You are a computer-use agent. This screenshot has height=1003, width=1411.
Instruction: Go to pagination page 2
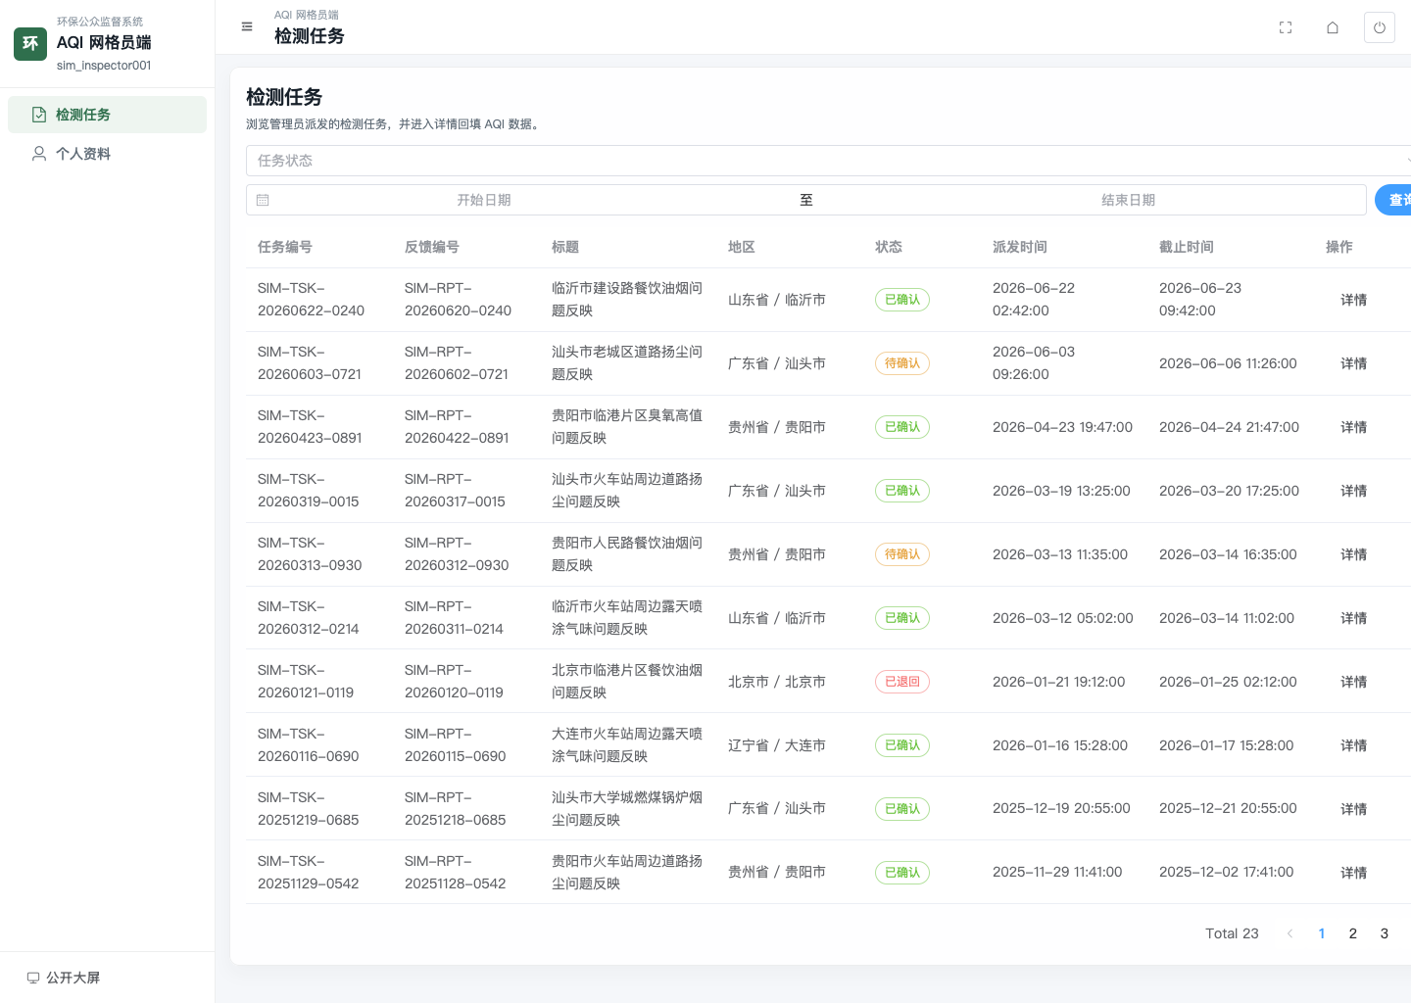pos(1353,933)
